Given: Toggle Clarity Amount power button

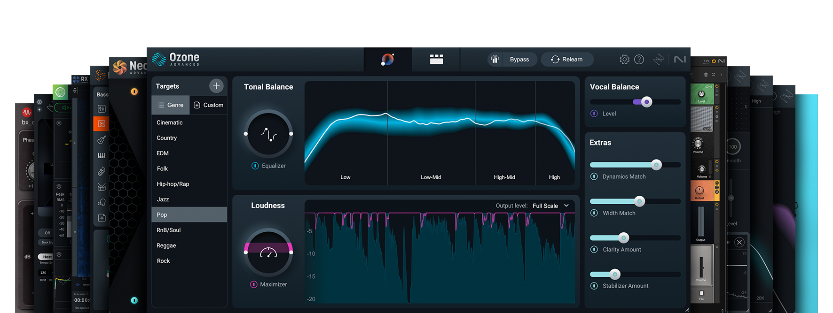Looking at the screenshot, I should [x=594, y=250].
